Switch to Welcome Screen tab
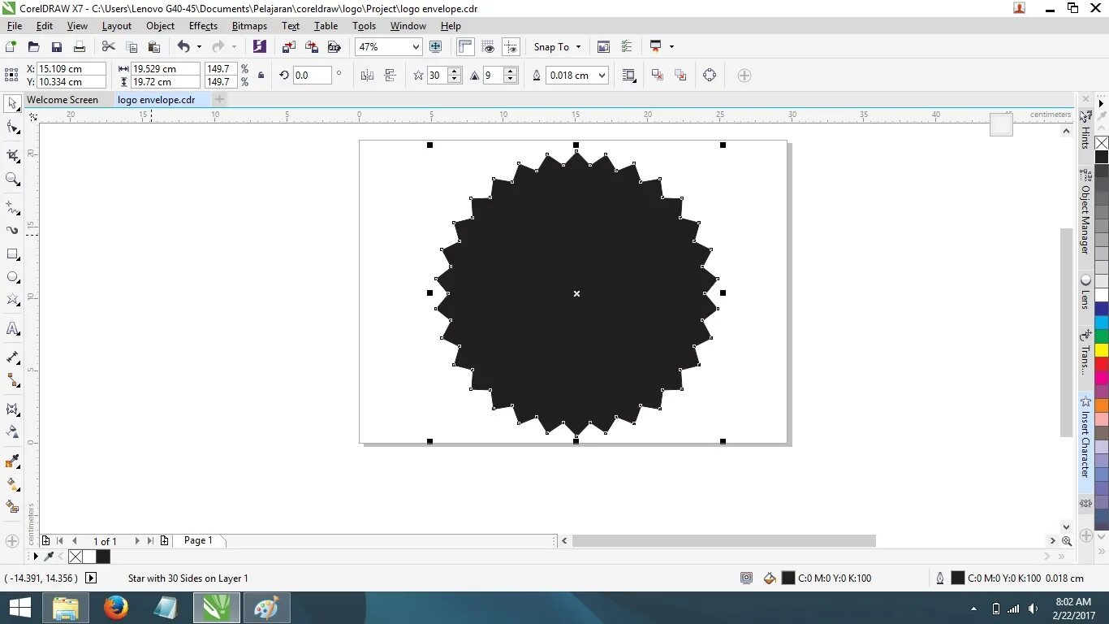1109x624 pixels. click(x=63, y=100)
